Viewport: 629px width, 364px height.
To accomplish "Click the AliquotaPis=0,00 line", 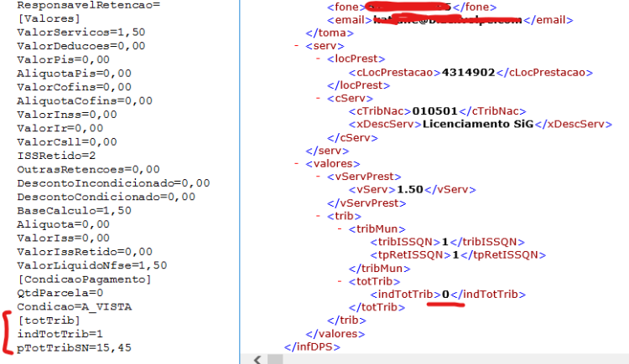I will point(74,74).
